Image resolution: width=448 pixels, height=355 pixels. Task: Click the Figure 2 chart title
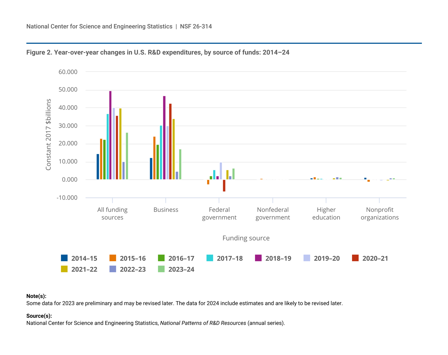pos(158,52)
